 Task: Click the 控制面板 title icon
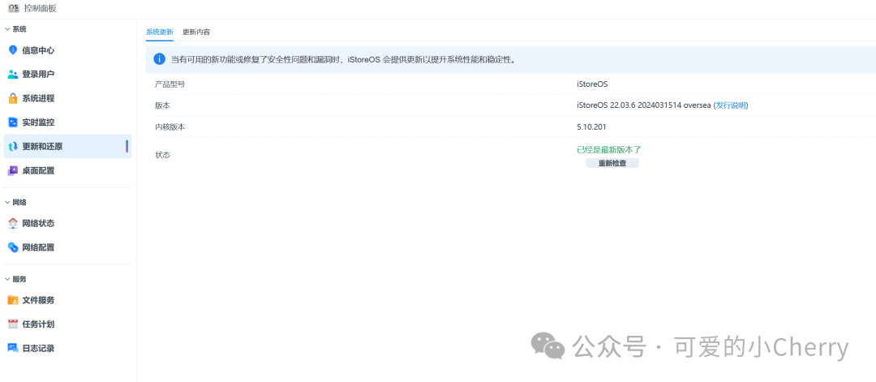coord(14,8)
